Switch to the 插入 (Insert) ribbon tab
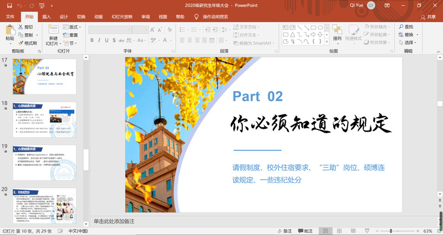Viewport: 443px width, 235px height. pos(47,17)
